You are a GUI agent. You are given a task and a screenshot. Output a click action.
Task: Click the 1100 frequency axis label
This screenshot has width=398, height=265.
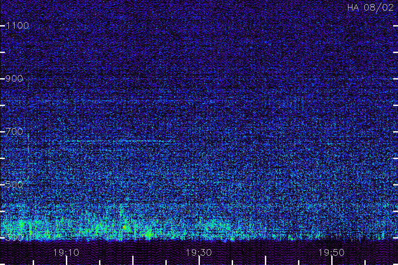tap(18, 26)
